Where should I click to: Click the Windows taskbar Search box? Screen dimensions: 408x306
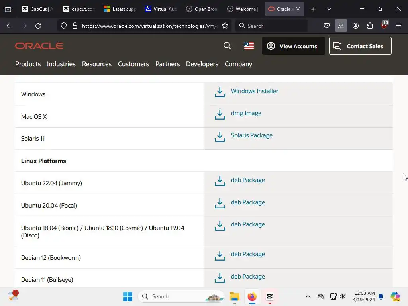click(181, 296)
